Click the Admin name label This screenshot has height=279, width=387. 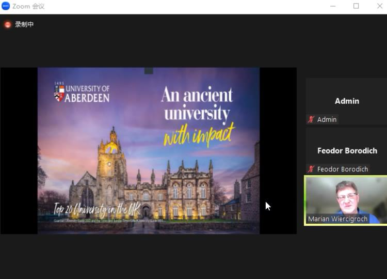coord(327,119)
